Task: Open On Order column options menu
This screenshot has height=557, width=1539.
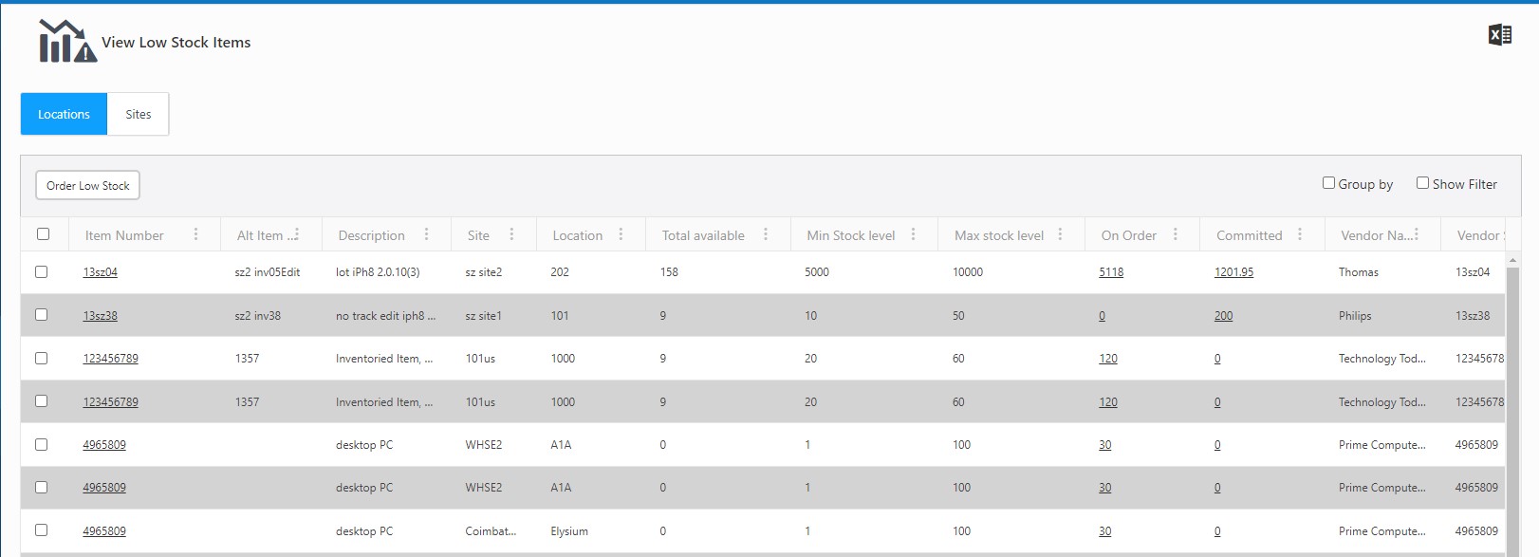Action: pos(1175,234)
